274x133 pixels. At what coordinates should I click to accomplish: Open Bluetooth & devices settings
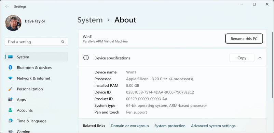click(x=34, y=68)
